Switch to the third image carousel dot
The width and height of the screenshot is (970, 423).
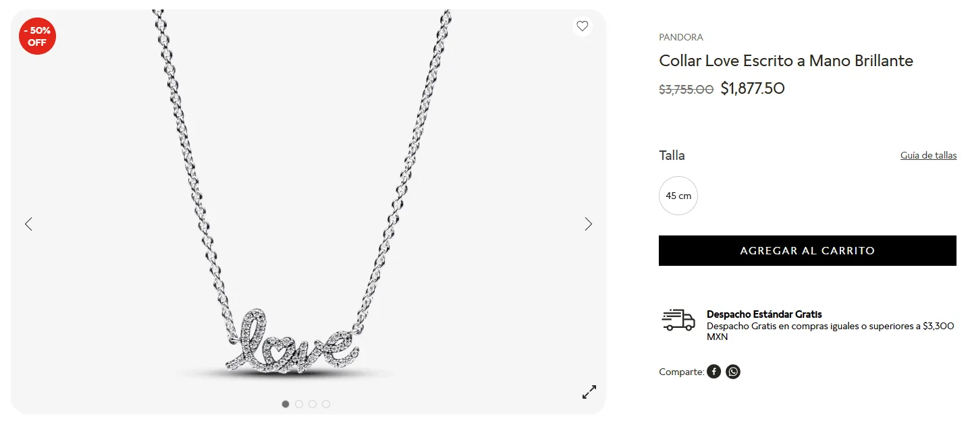click(313, 404)
